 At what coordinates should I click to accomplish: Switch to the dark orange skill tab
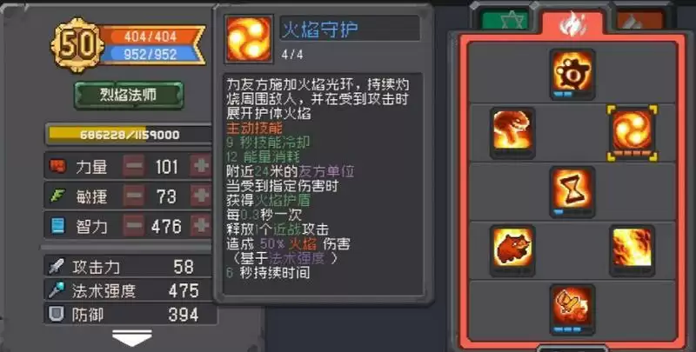tap(640, 21)
